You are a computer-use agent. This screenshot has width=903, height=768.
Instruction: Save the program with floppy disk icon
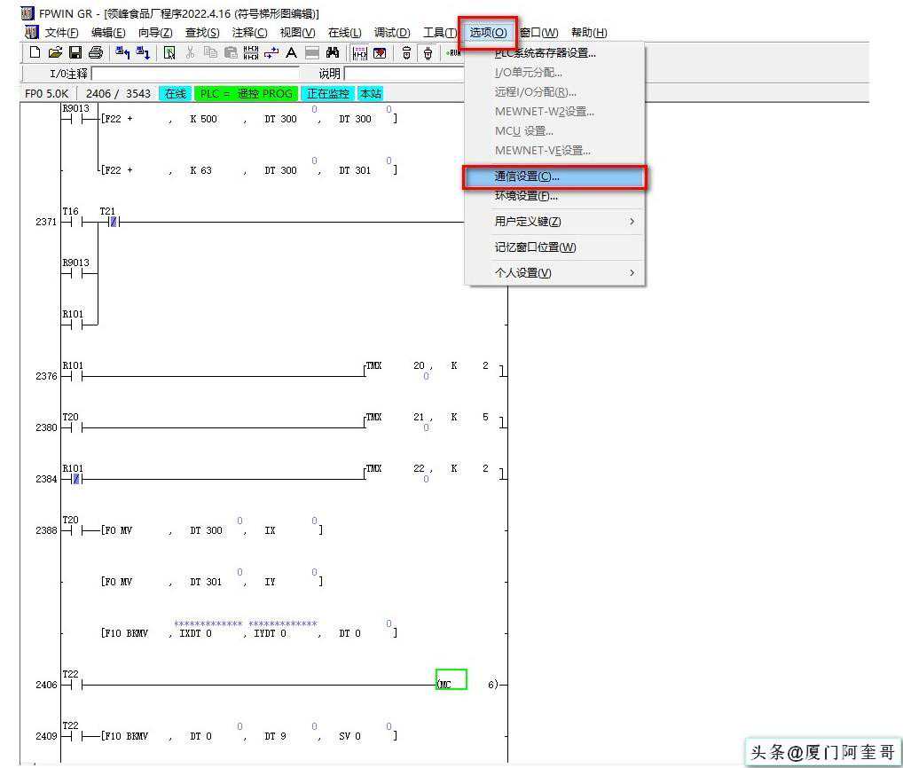75,53
